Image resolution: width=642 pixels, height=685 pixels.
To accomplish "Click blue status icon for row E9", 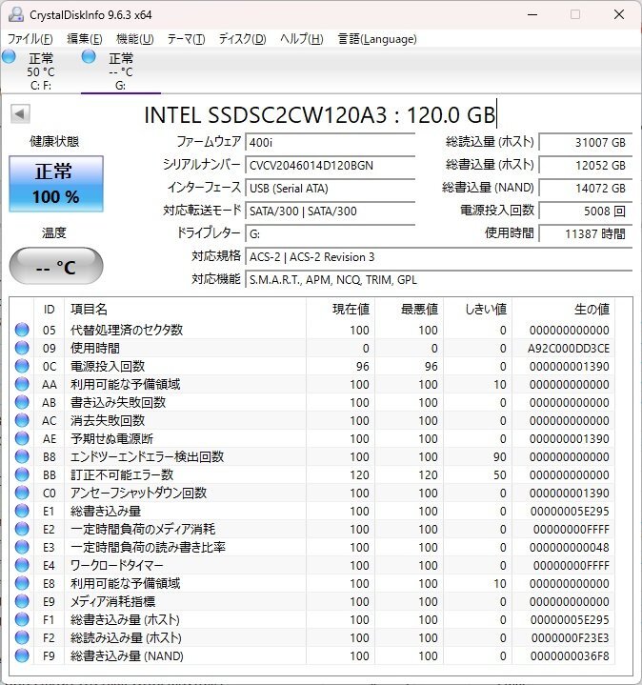I will pos(22,602).
